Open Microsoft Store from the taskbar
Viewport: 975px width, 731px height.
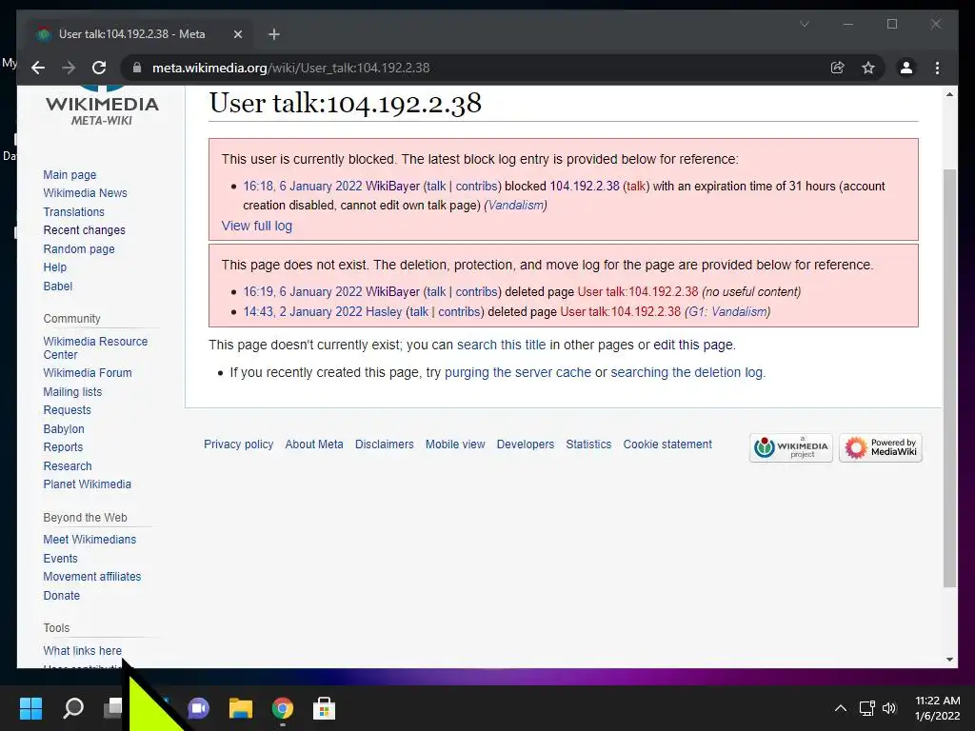pos(324,708)
